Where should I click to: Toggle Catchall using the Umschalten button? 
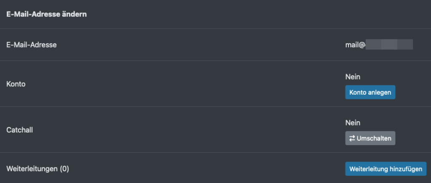pos(370,138)
